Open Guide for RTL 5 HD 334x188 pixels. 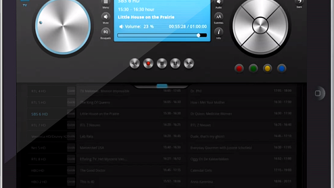(71, 102)
